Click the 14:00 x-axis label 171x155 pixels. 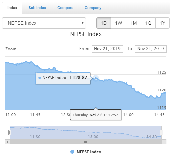(x=128, y=115)
